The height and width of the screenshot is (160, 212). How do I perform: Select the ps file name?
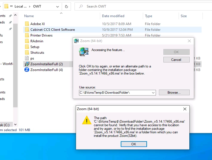pyautogui.click(x=32, y=59)
